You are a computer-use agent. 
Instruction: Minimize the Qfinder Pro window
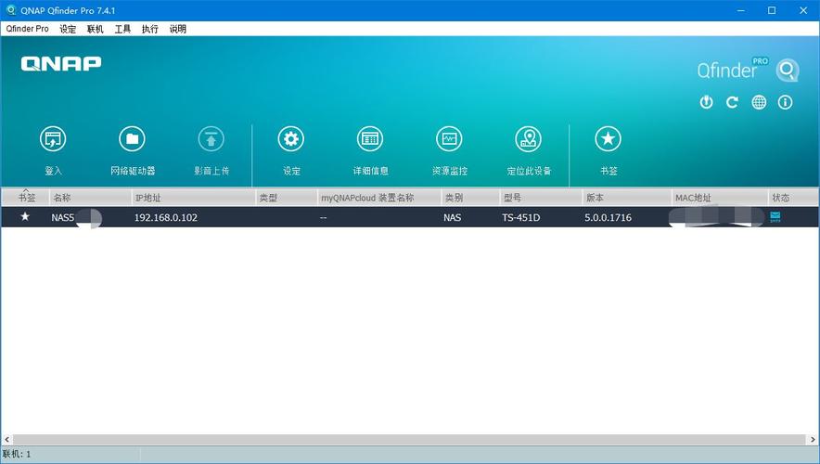740,10
